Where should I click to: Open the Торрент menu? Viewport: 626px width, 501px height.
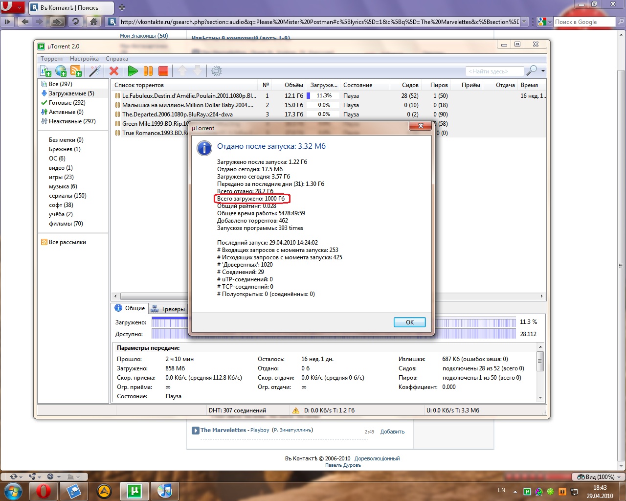[52, 59]
